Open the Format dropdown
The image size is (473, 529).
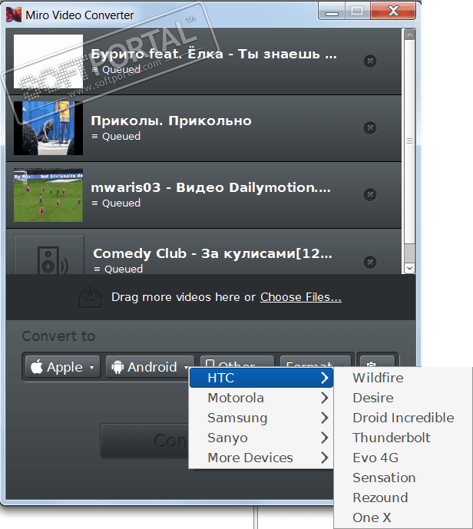(x=315, y=362)
